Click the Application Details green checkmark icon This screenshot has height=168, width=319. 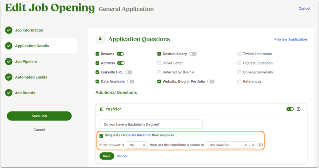9,46
